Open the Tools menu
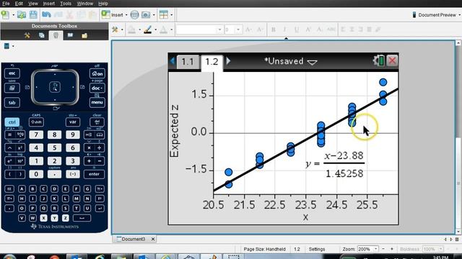 pyautogui.click(x=66, y=4)
